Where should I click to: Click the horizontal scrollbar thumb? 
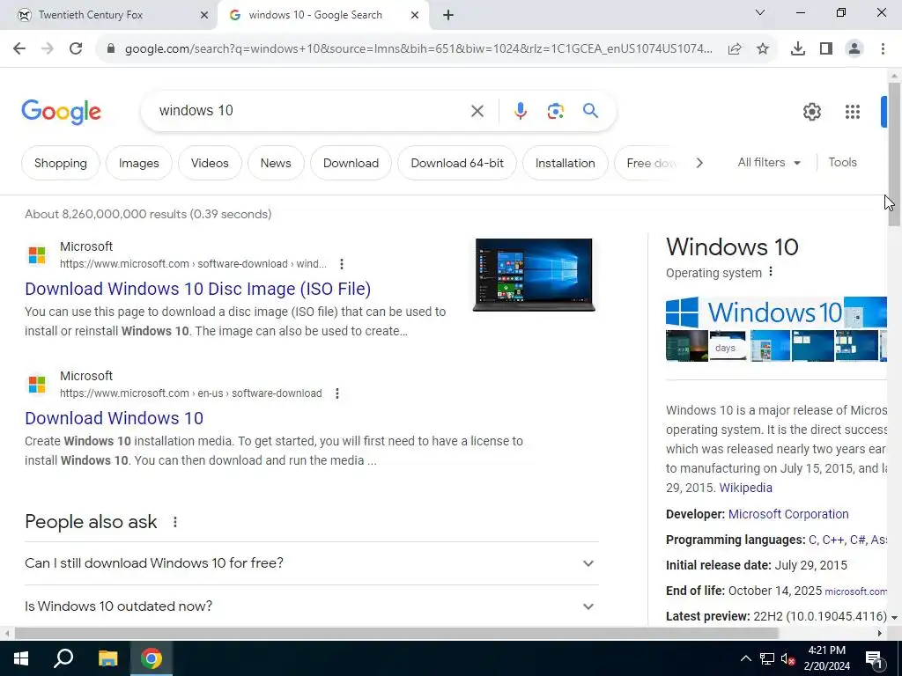point(396,634)
